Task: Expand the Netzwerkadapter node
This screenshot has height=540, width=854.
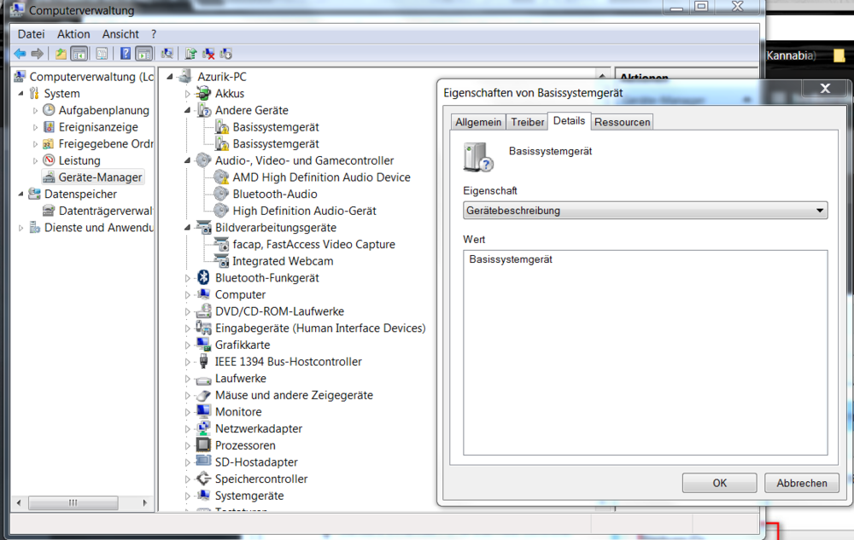Action: point(188,429)
